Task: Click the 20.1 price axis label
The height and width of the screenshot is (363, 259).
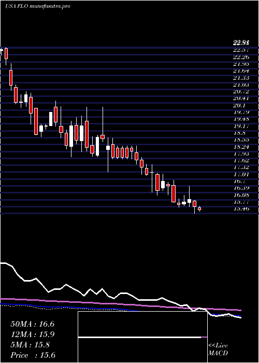Action: (239, 106)
